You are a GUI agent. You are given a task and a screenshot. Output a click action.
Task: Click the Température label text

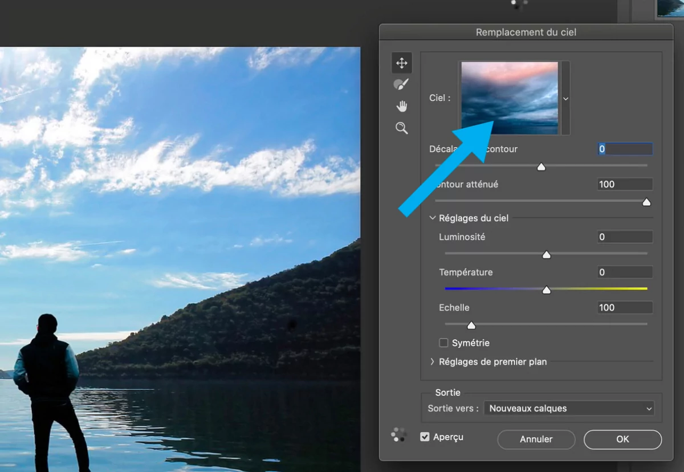[466, 272]
